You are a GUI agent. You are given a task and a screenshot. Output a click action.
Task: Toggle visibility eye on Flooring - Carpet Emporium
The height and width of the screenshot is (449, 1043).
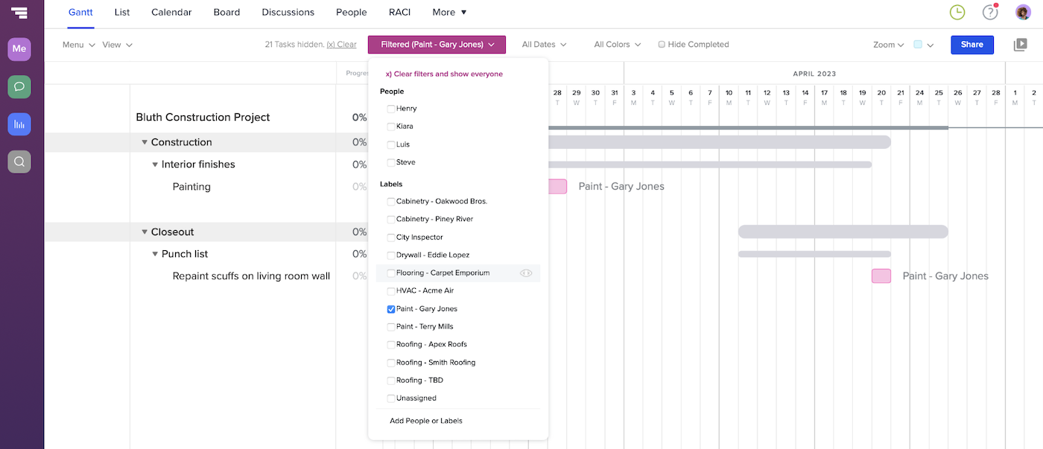coord(527,273)
